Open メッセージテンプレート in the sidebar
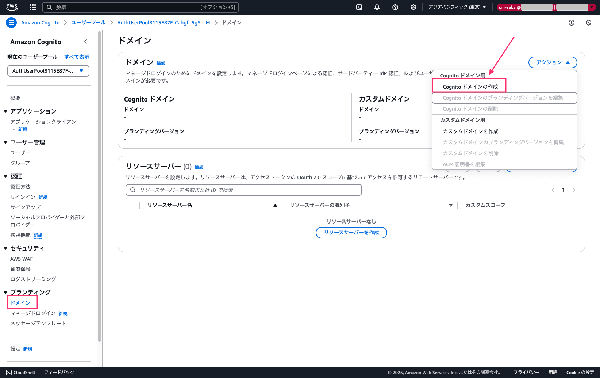 tap(38, 324)
